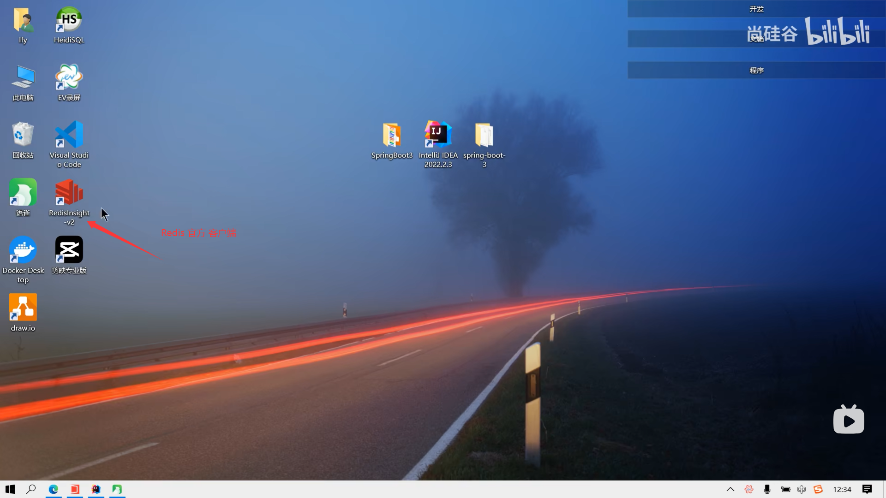Click the draw.io desktop icon
This screenshot has height=498, width=886.
click(x=23, y=308)
